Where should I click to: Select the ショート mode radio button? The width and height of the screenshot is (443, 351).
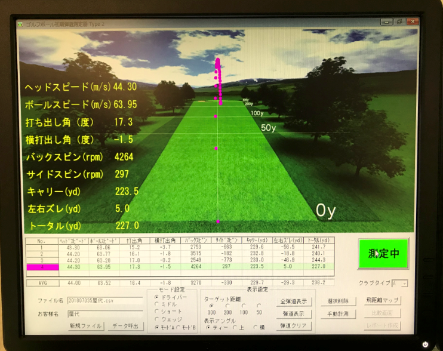tap(156, 311)
